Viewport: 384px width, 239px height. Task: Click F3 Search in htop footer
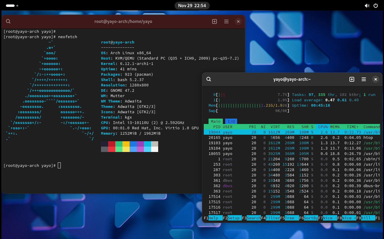251,218
